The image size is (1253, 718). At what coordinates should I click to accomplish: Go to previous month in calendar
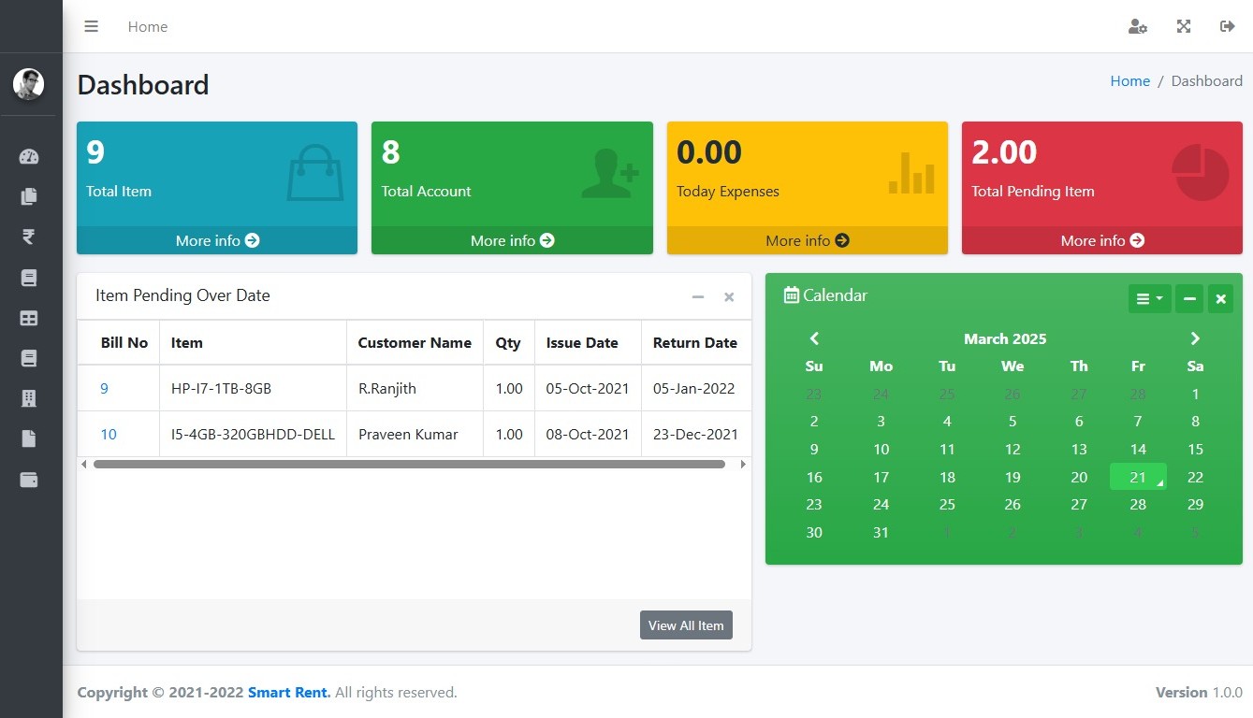click(x=814, y=338)
